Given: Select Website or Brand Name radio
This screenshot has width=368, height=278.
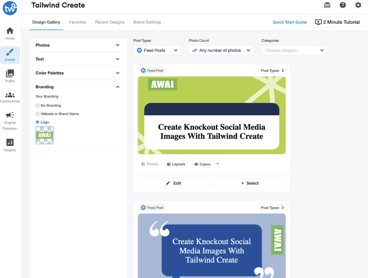Looking at the screenshot, I should [x=37, y=113].
